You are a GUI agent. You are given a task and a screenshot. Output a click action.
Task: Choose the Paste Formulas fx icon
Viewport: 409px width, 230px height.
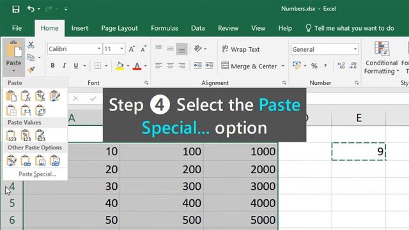(26, 96)
